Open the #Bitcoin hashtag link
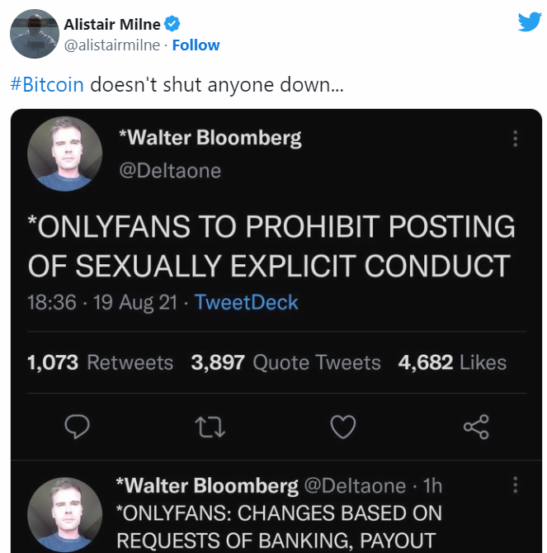The height and width of the screenshot is (553, 547). 47,84
